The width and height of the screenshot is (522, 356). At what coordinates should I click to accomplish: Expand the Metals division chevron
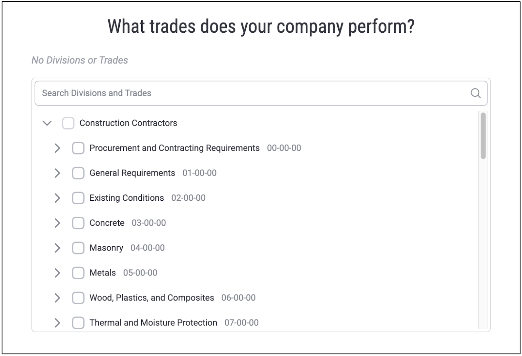coord(57,273)
